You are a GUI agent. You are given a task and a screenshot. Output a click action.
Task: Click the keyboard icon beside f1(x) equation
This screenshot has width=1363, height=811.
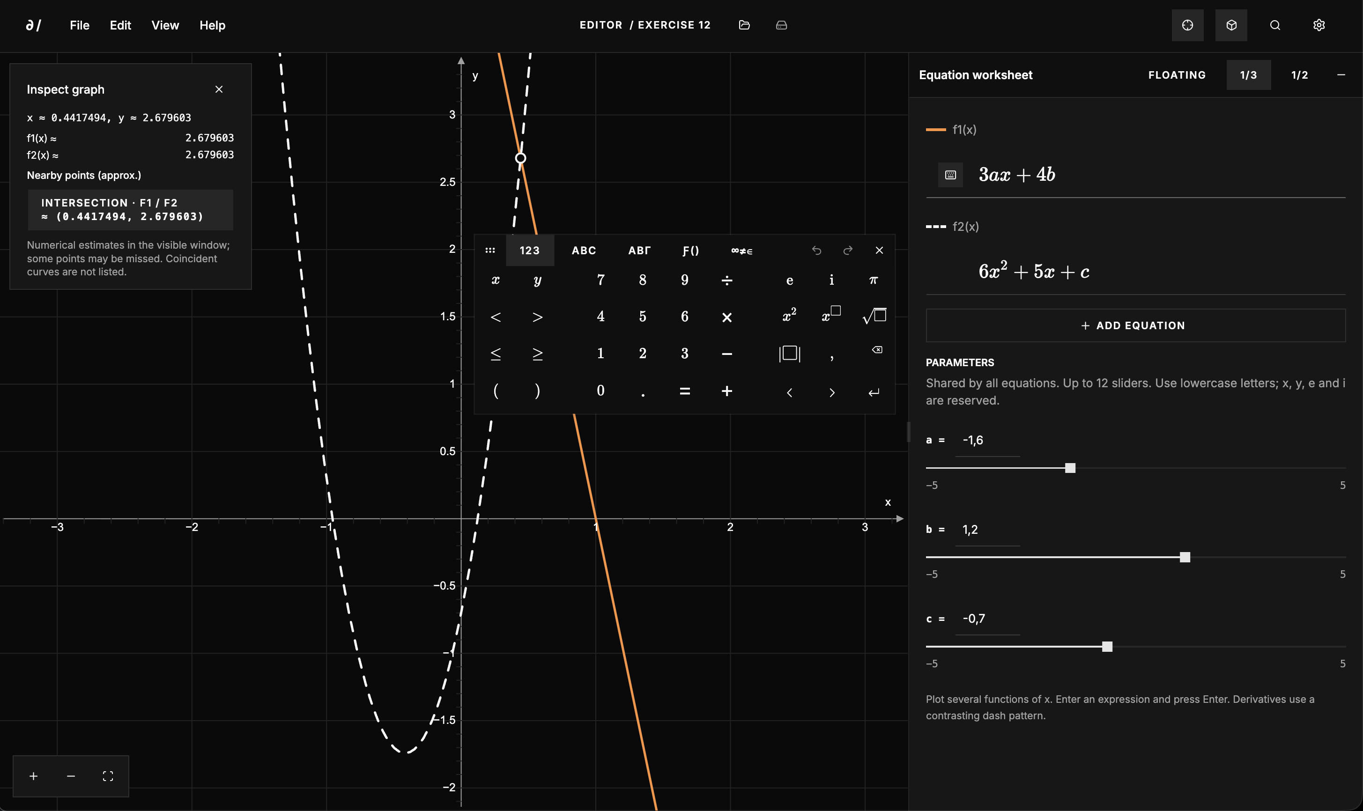coord(950,175)
